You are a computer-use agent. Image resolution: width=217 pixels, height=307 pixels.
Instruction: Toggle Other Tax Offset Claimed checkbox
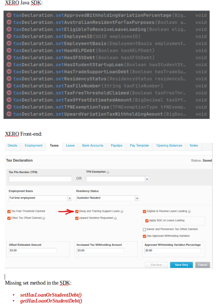pos(9,218)
